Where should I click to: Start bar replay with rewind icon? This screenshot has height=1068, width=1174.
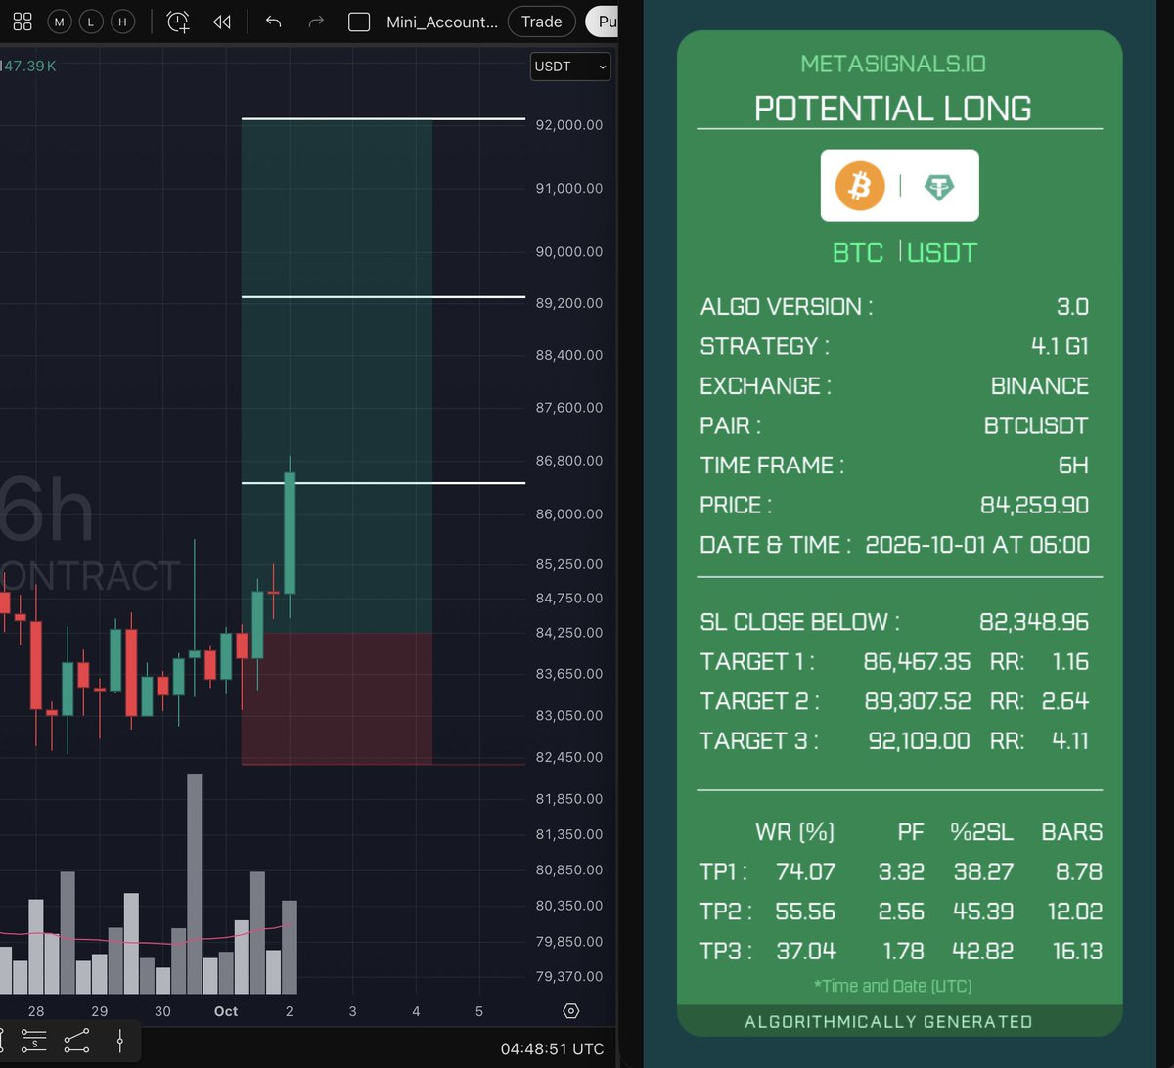pyautogui.click(x=222, y=22)
